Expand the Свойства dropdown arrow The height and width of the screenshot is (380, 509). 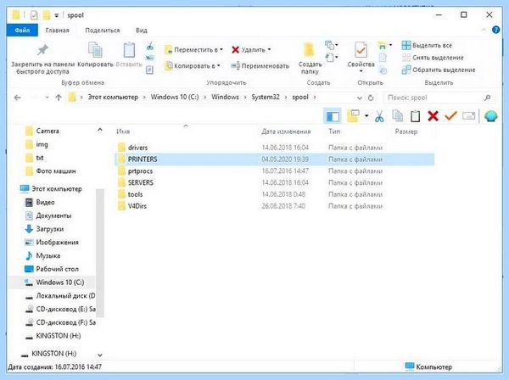361,71
